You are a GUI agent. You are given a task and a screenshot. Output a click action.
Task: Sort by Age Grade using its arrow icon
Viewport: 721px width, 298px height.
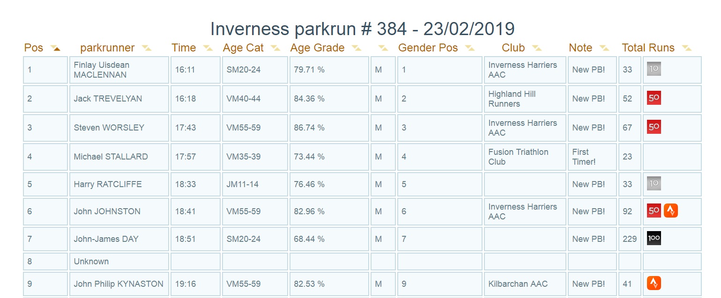pos(357,48)
